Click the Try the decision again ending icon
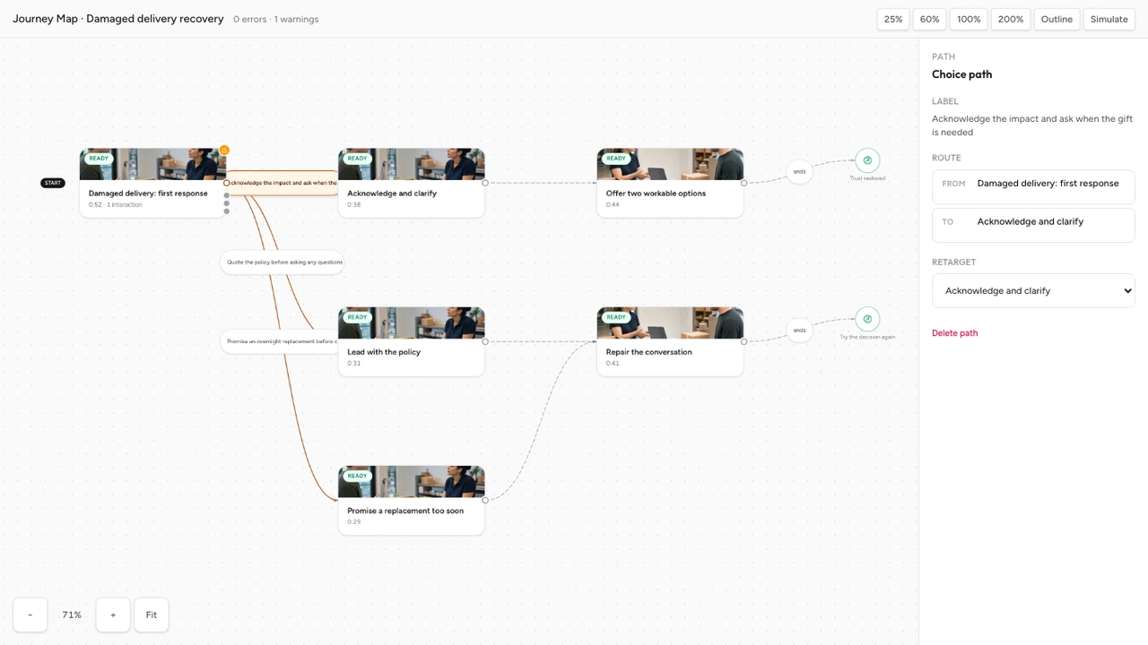 coord(867,319)
